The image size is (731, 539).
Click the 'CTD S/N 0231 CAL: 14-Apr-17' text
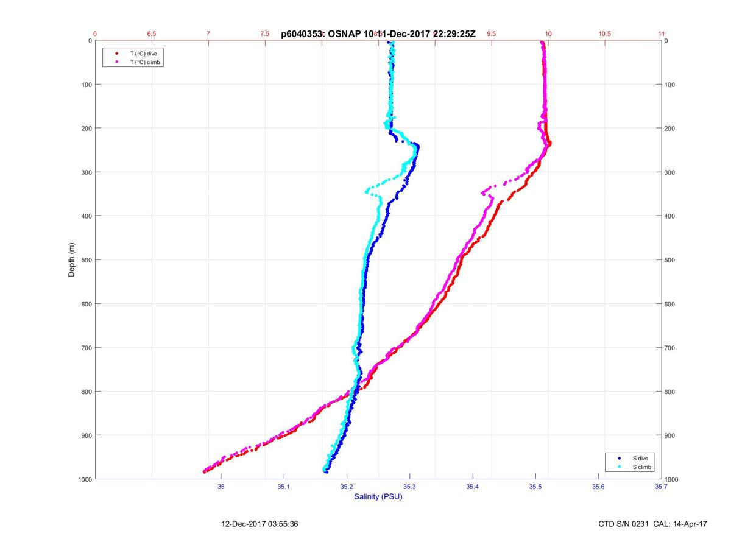(x=651, y=524)
